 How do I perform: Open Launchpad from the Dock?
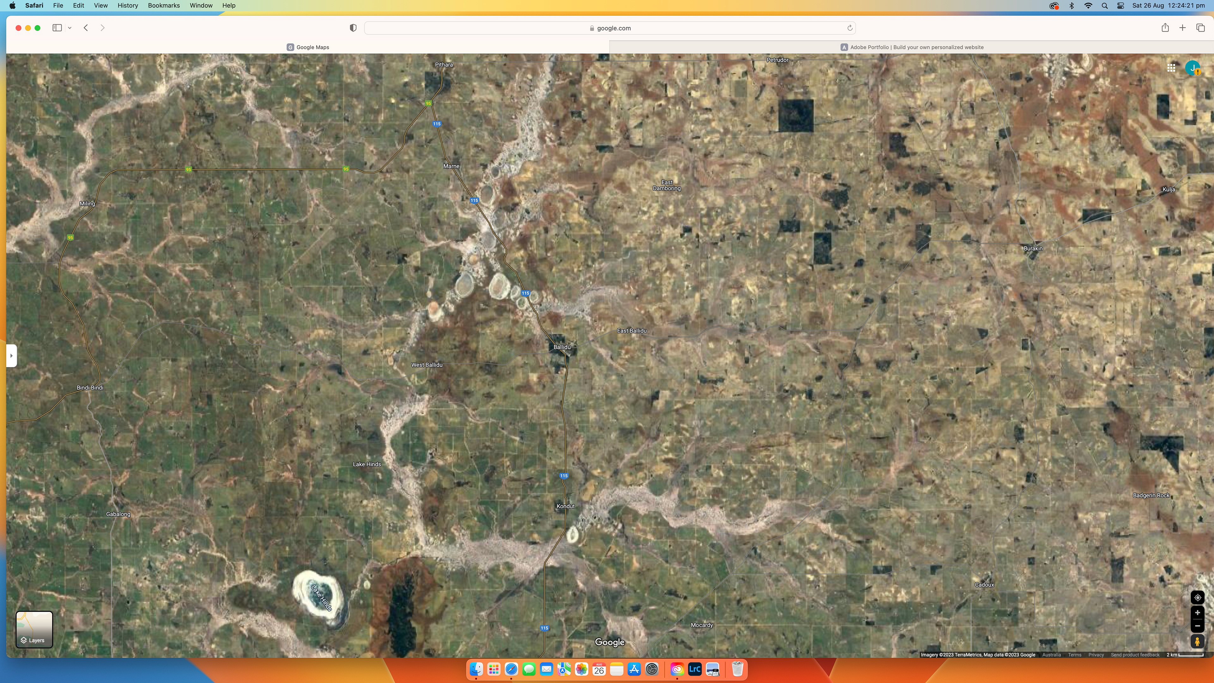pyautogui.click(x=494, y=669)
